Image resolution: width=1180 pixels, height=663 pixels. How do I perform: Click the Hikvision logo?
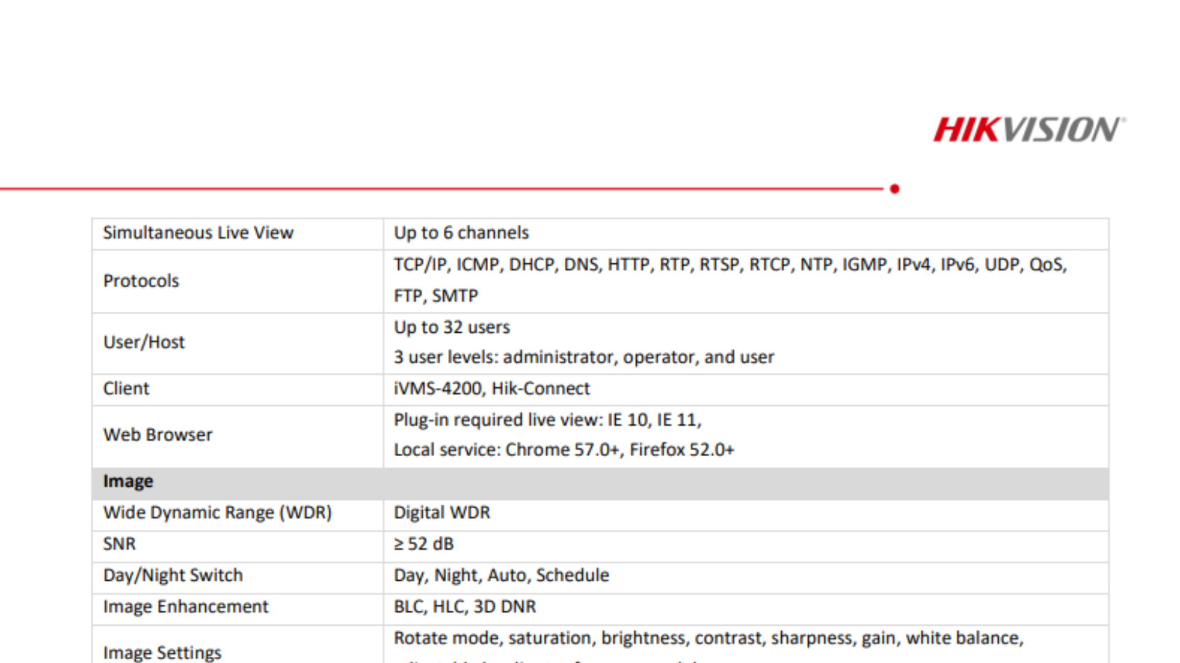(1029, 130)
